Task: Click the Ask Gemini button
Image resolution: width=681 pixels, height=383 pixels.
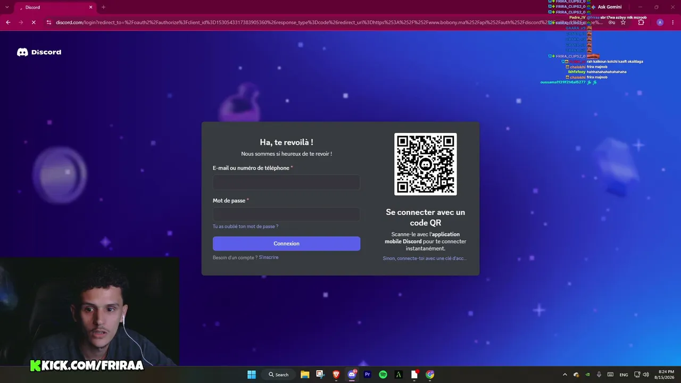Action: [606, 7]
